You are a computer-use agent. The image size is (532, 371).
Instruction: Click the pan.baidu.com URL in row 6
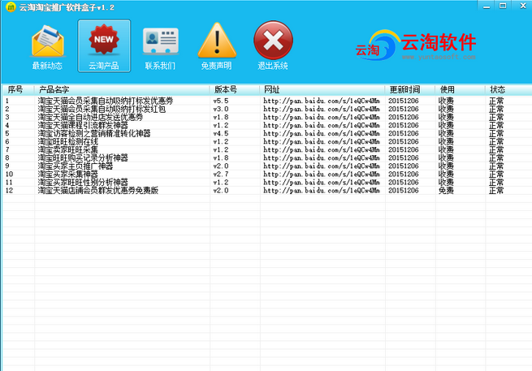[x=322, y=141]
